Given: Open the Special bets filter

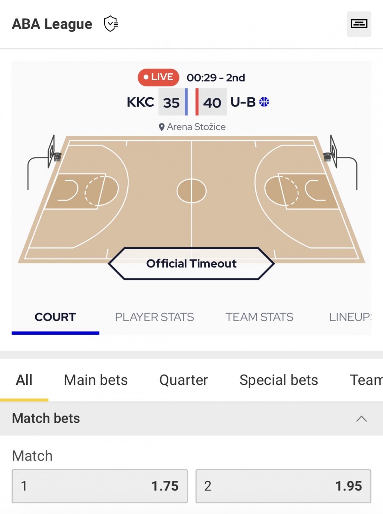Looking at the screenshot, I should pyautogui.click(x=278, y=380).
